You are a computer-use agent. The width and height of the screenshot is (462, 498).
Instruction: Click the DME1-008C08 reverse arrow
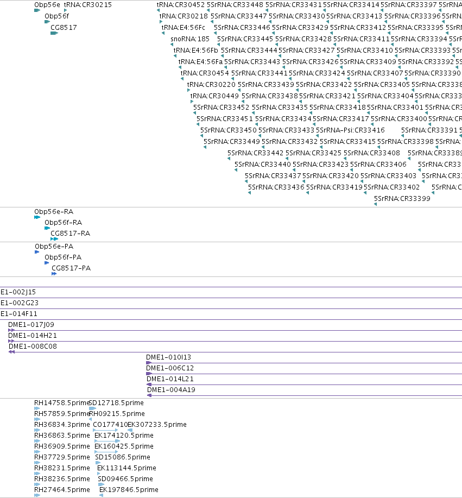click(12, 352)
